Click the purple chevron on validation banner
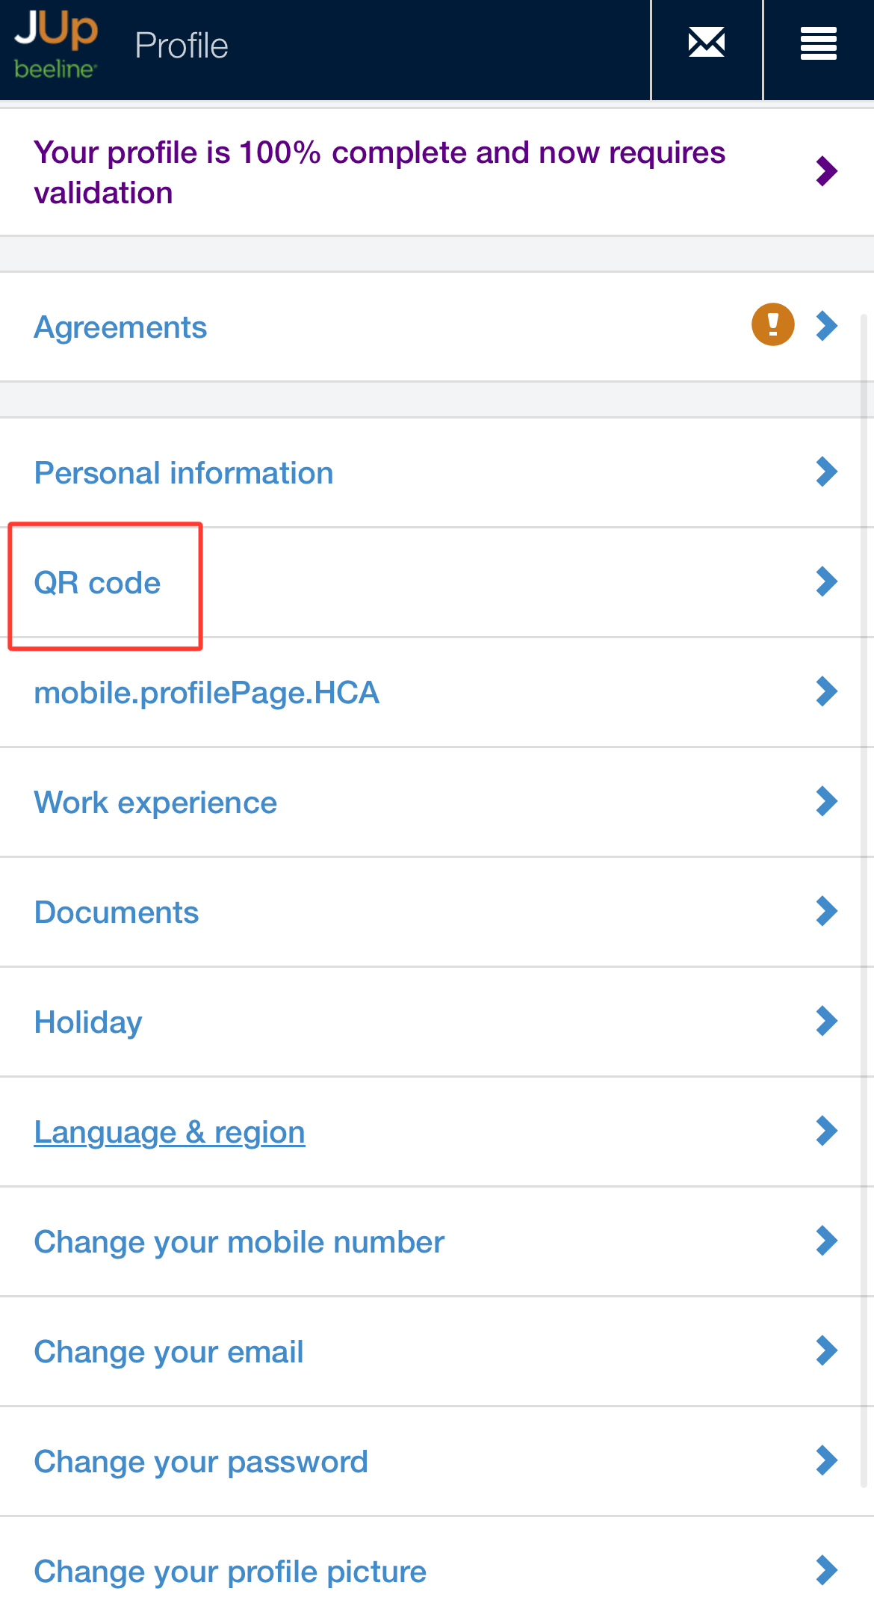874x1615 pixels. [826, 172]
